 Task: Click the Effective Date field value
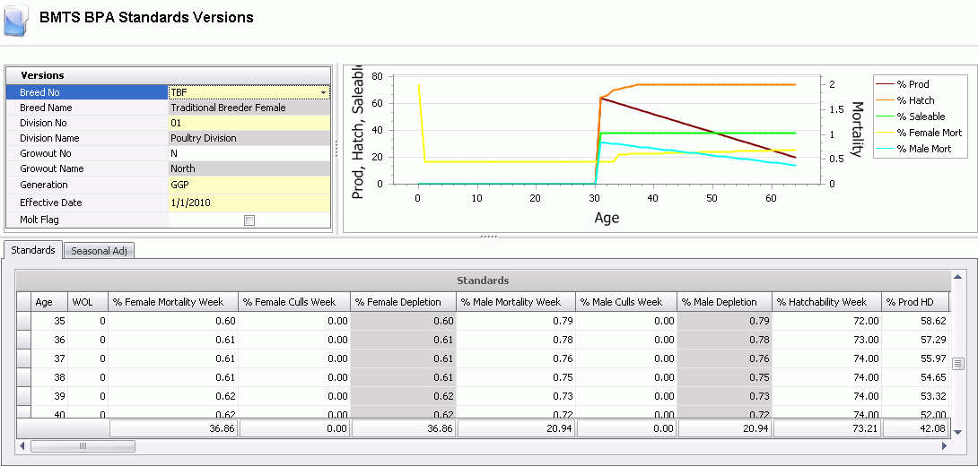249,203
